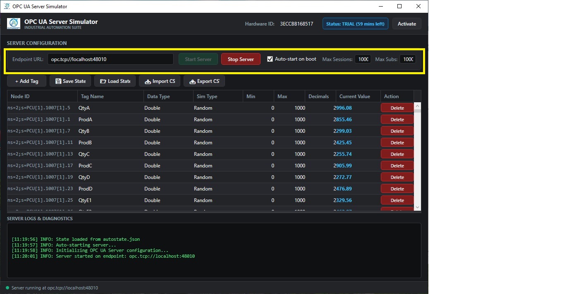Image resolution: width=569 pixels, height=294 pixels.
Task: Click the current value 2996.08
Action: pyautogui.click(x=342, y=108)
